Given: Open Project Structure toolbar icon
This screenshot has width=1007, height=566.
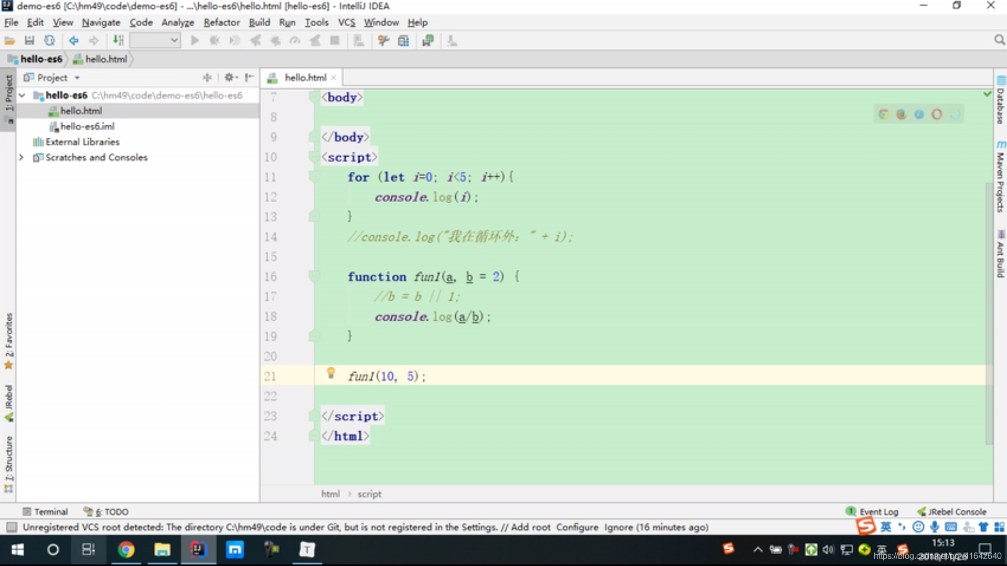Looking at the screenshot, I should 403,41.
